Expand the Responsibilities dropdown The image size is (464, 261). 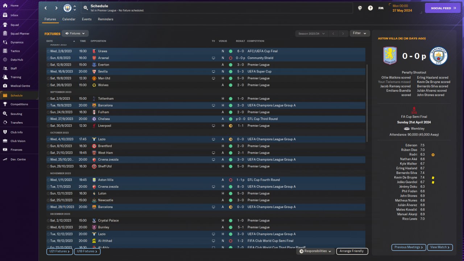[x=315, y=251]
